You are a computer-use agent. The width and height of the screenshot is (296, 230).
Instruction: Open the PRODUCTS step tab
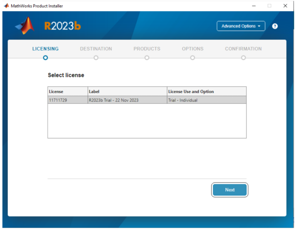point(147,49)
